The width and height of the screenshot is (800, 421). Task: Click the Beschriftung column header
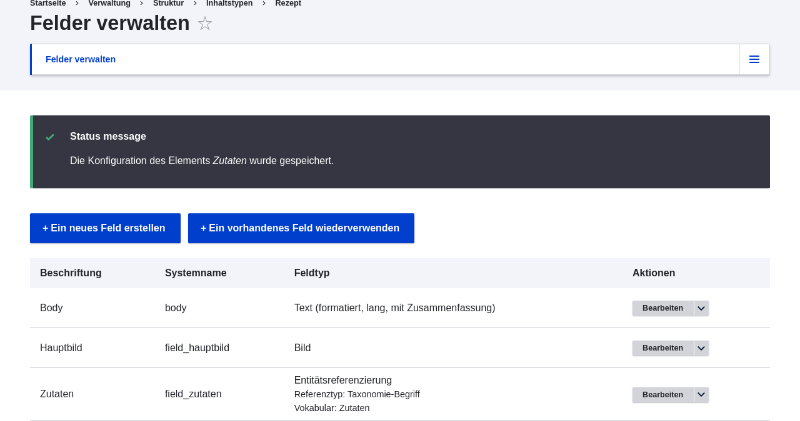click(71, 273)
